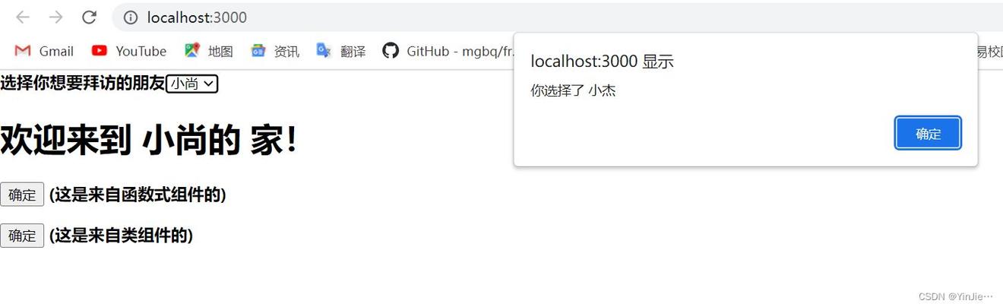The width and height of the screenshot is (1003, 307).
Task: Click the 你选择了 小杰 alert message
Action: [x=573, y=91]
